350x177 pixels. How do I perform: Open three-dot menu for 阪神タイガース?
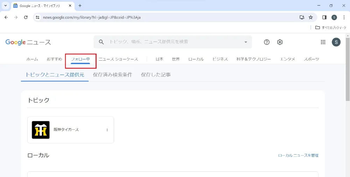[107, 130]
